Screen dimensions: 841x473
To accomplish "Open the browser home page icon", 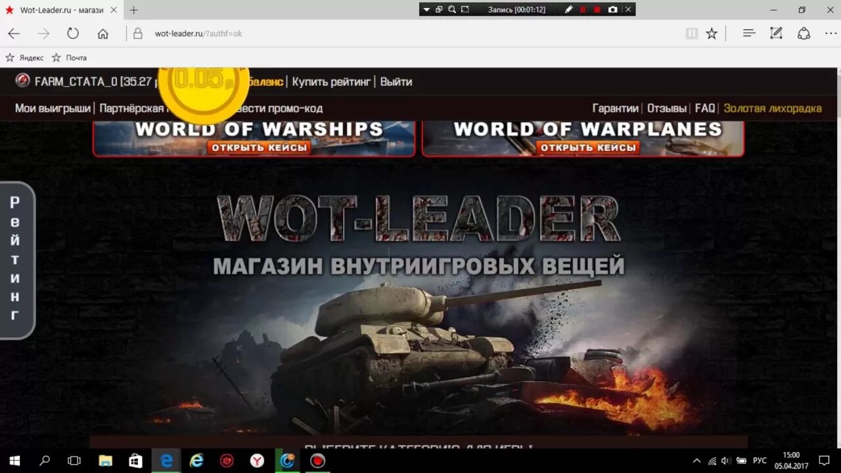I will tap(102, 34).
